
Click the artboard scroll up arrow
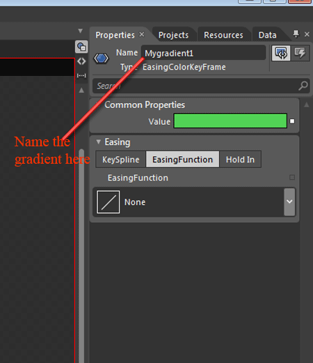tap(81, 90)
